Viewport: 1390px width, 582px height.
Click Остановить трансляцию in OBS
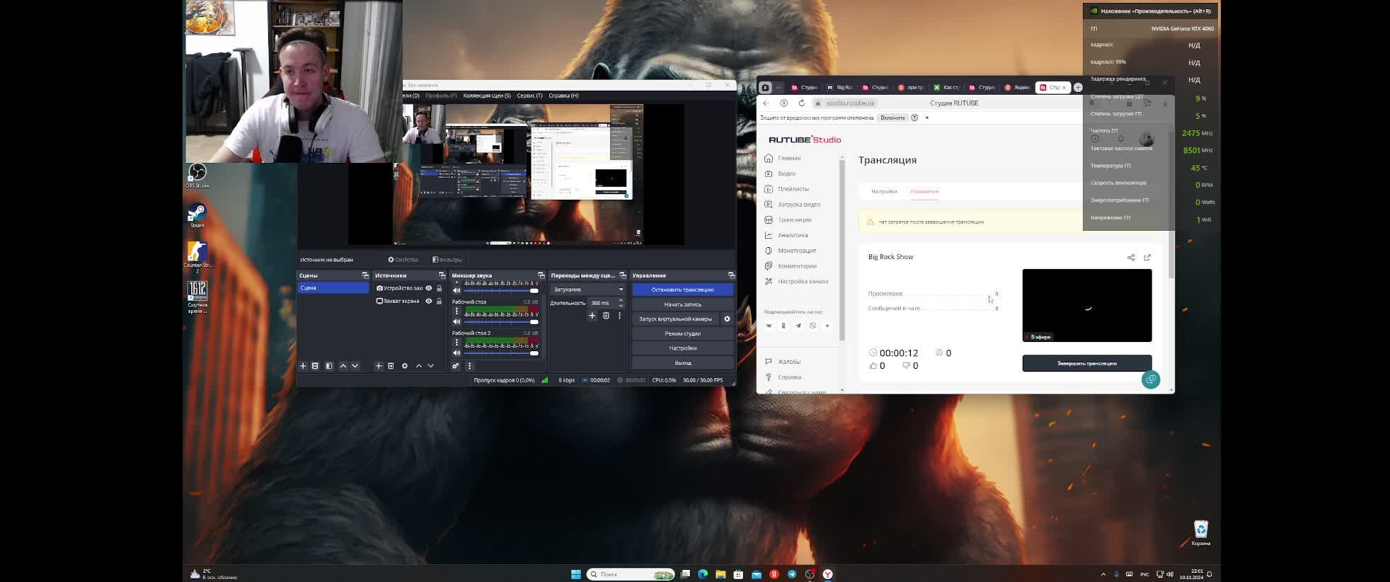pyautogui.click(x=683, y=290)
